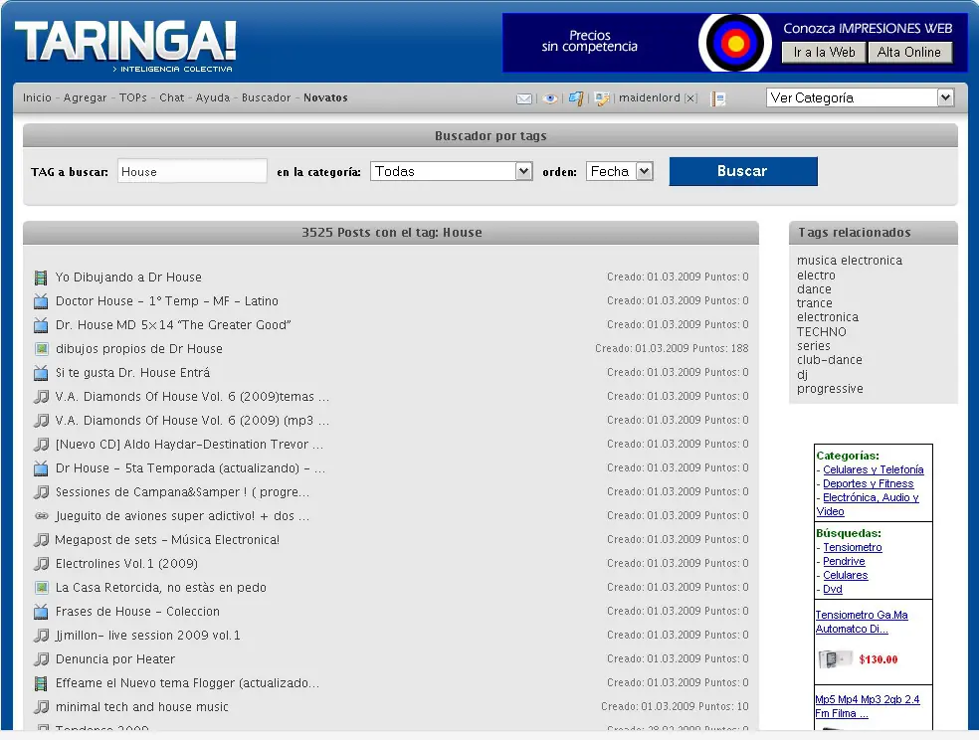Open Agregar in navigation bar
This screenshot has height=740, width=979.
[x=85, y=97]
